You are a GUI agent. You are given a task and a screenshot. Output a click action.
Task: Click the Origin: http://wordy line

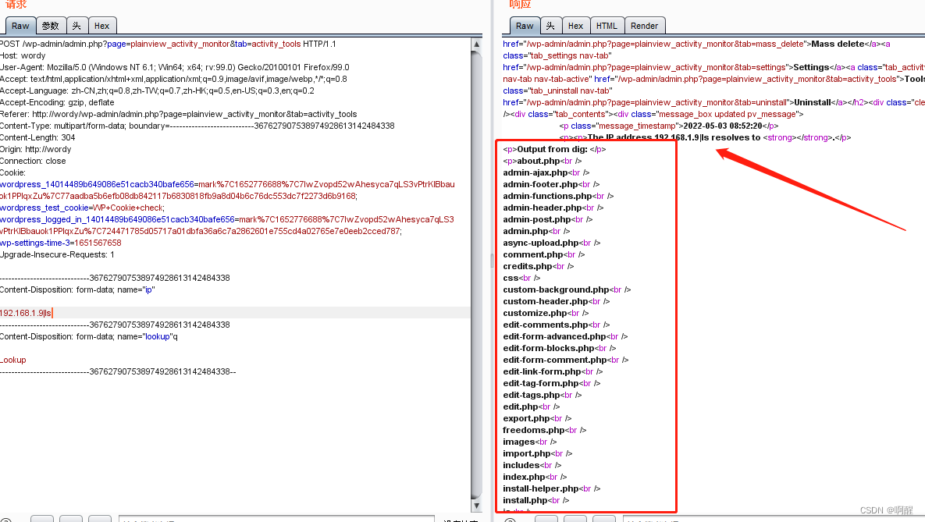(x=36, y=149)
